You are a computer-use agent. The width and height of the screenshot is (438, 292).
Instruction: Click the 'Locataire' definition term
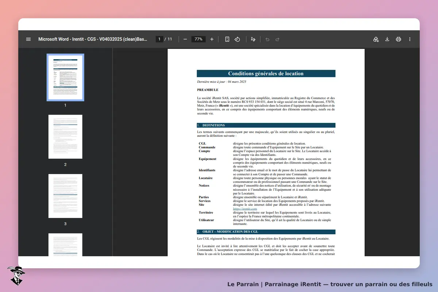click(205, 178)
